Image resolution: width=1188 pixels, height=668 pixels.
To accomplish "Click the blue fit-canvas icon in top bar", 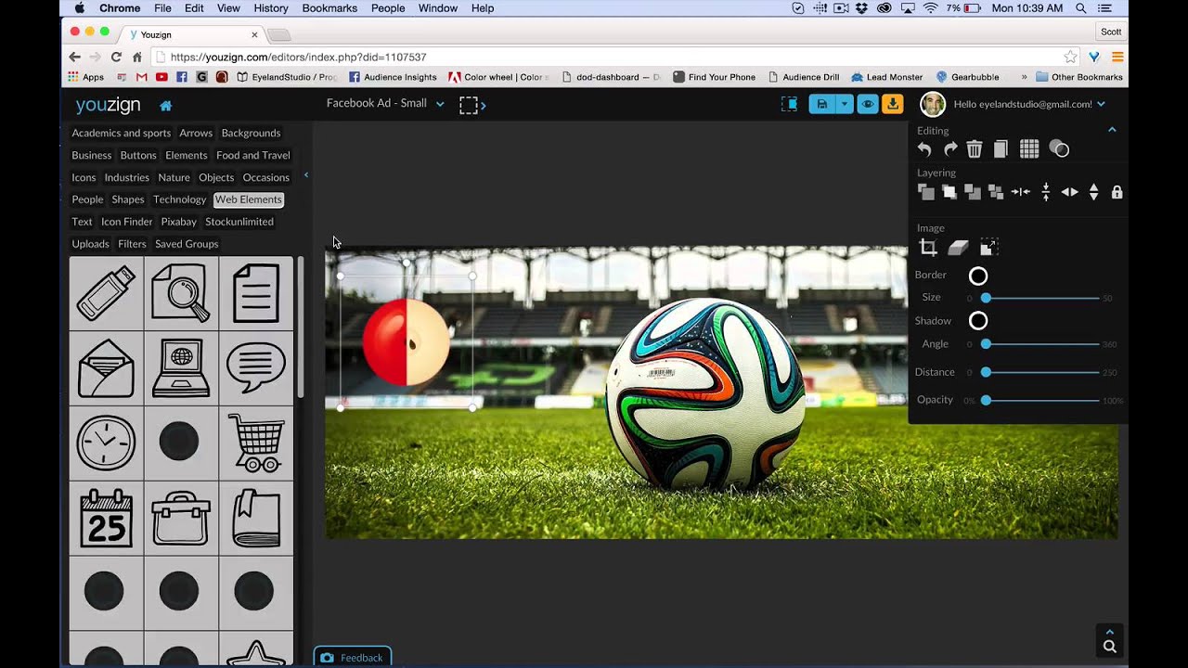I will 789,104.
